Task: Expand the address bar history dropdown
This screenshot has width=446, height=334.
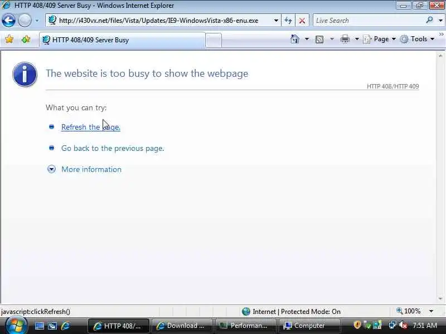Action: coord(276,21)
